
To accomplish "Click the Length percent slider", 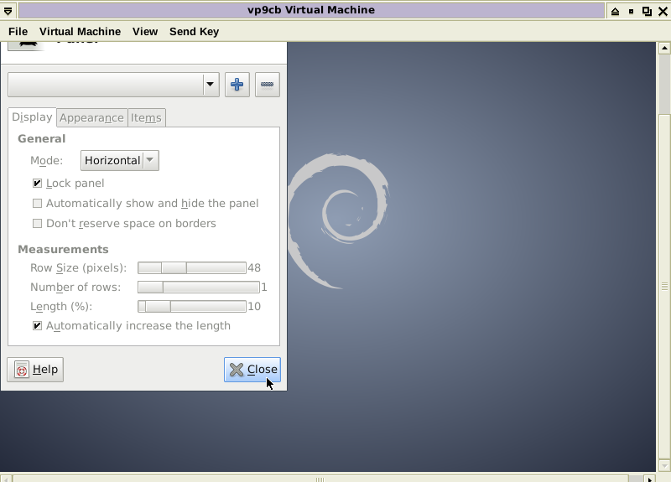I will pyautogui.click(x=198, y=307).
